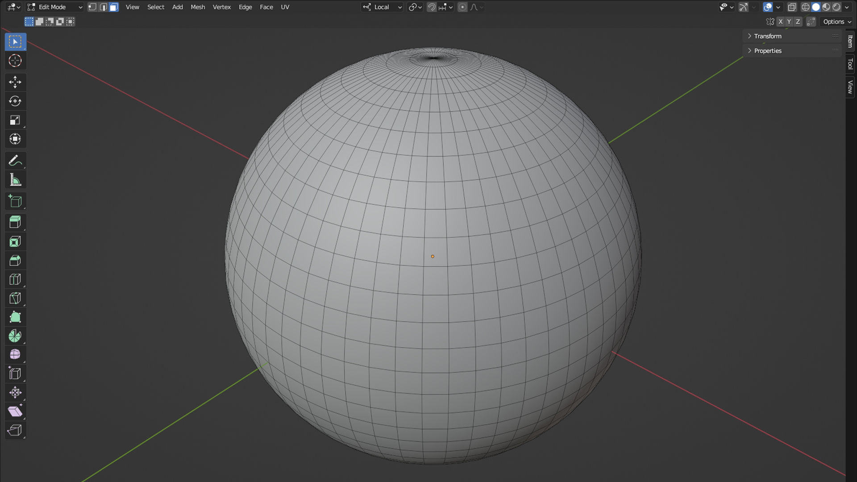857x482 pixels.
Task: Choose the Measure tool
Action: pos(15,180)
